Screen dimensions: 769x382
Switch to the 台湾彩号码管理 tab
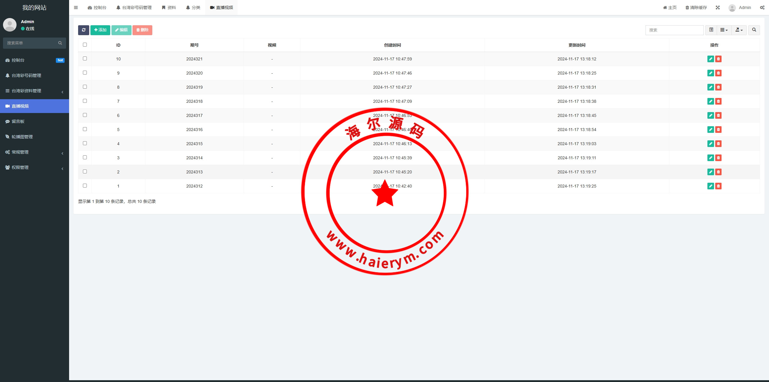[134, 8]
